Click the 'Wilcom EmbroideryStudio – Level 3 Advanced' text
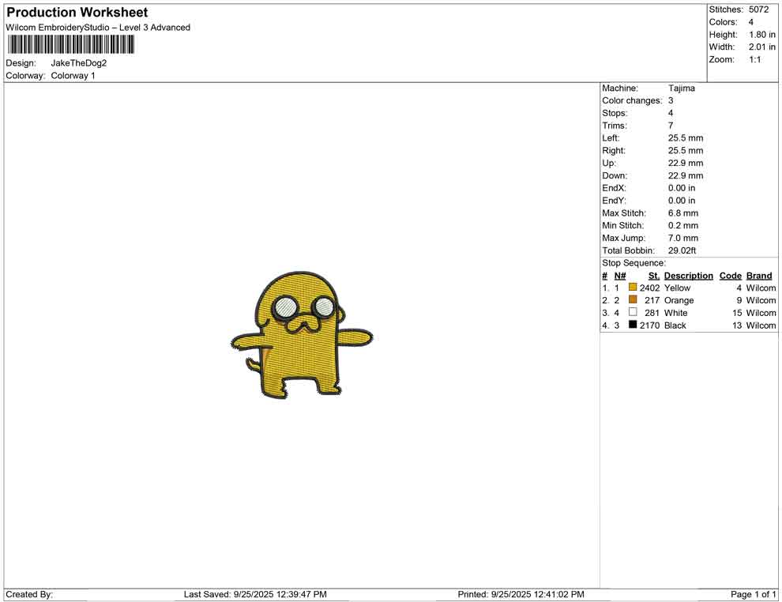The width and height of the screenshot is (782, 602). (98, 28)
